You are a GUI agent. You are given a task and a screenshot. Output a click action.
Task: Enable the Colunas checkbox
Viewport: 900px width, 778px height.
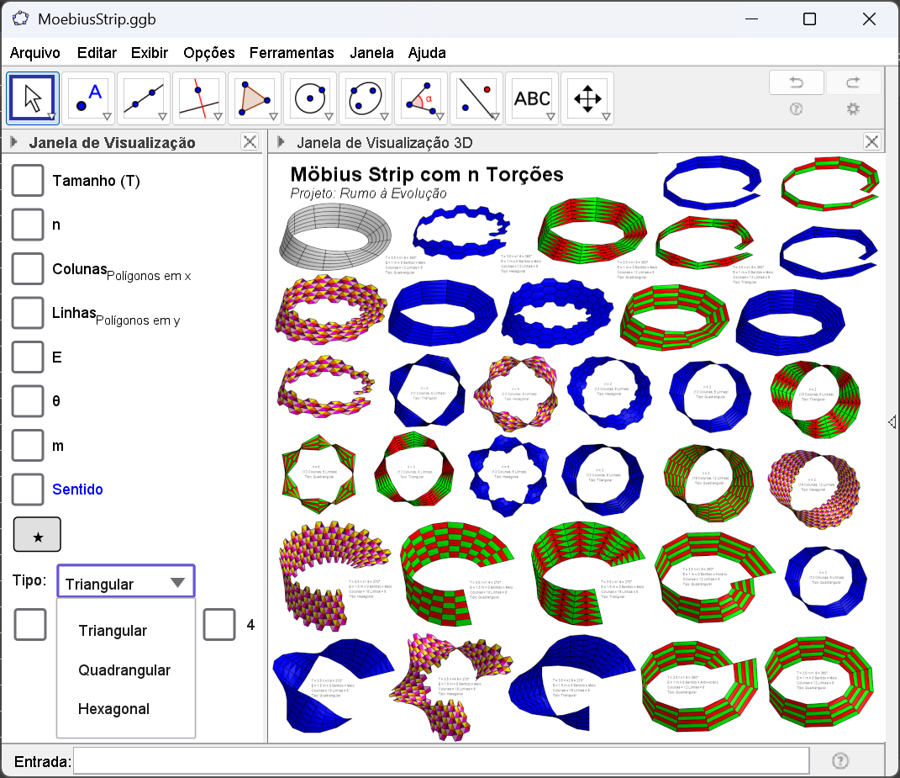pos(28,268)
